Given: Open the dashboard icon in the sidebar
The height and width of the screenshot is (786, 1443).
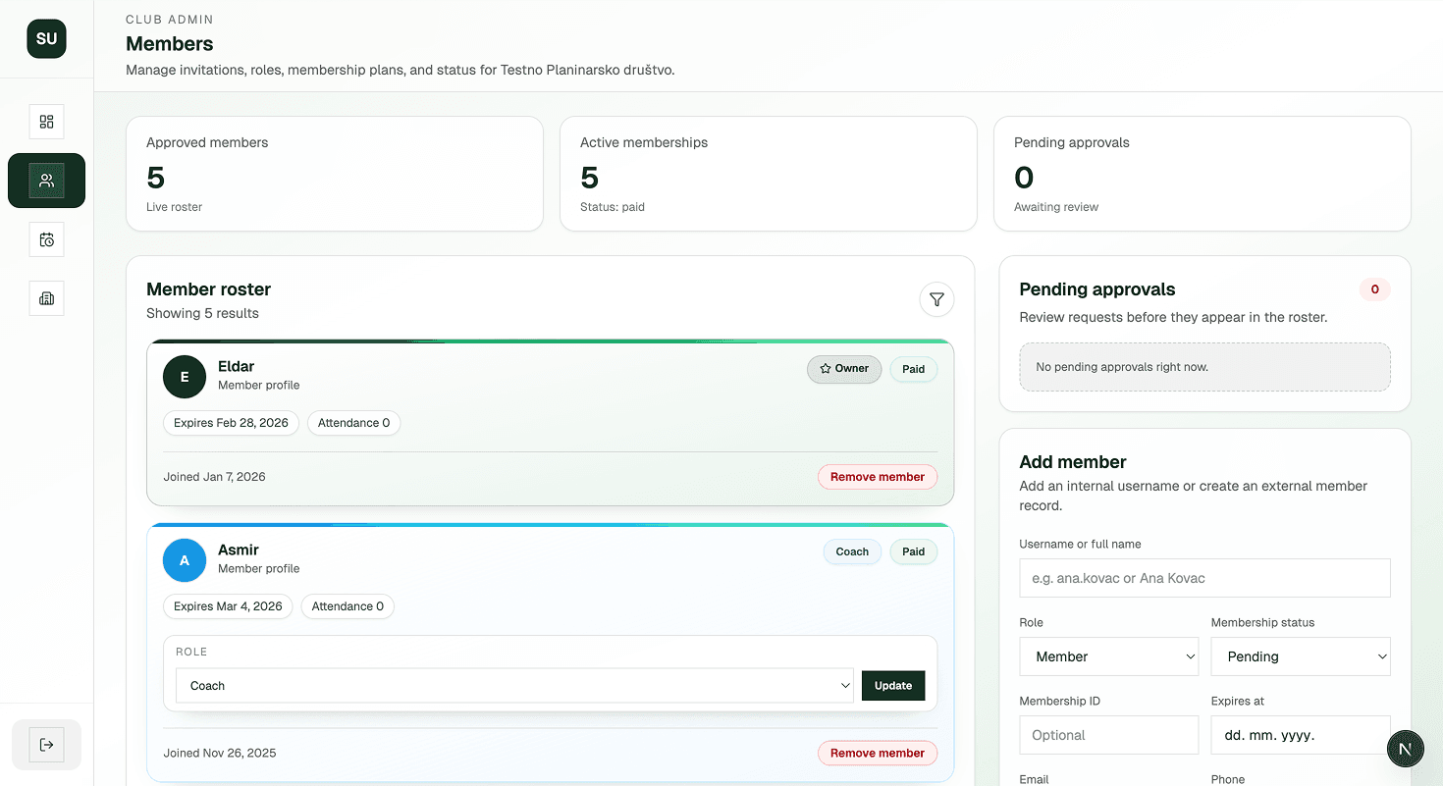Looking at the screenshot, I should 46,122.
